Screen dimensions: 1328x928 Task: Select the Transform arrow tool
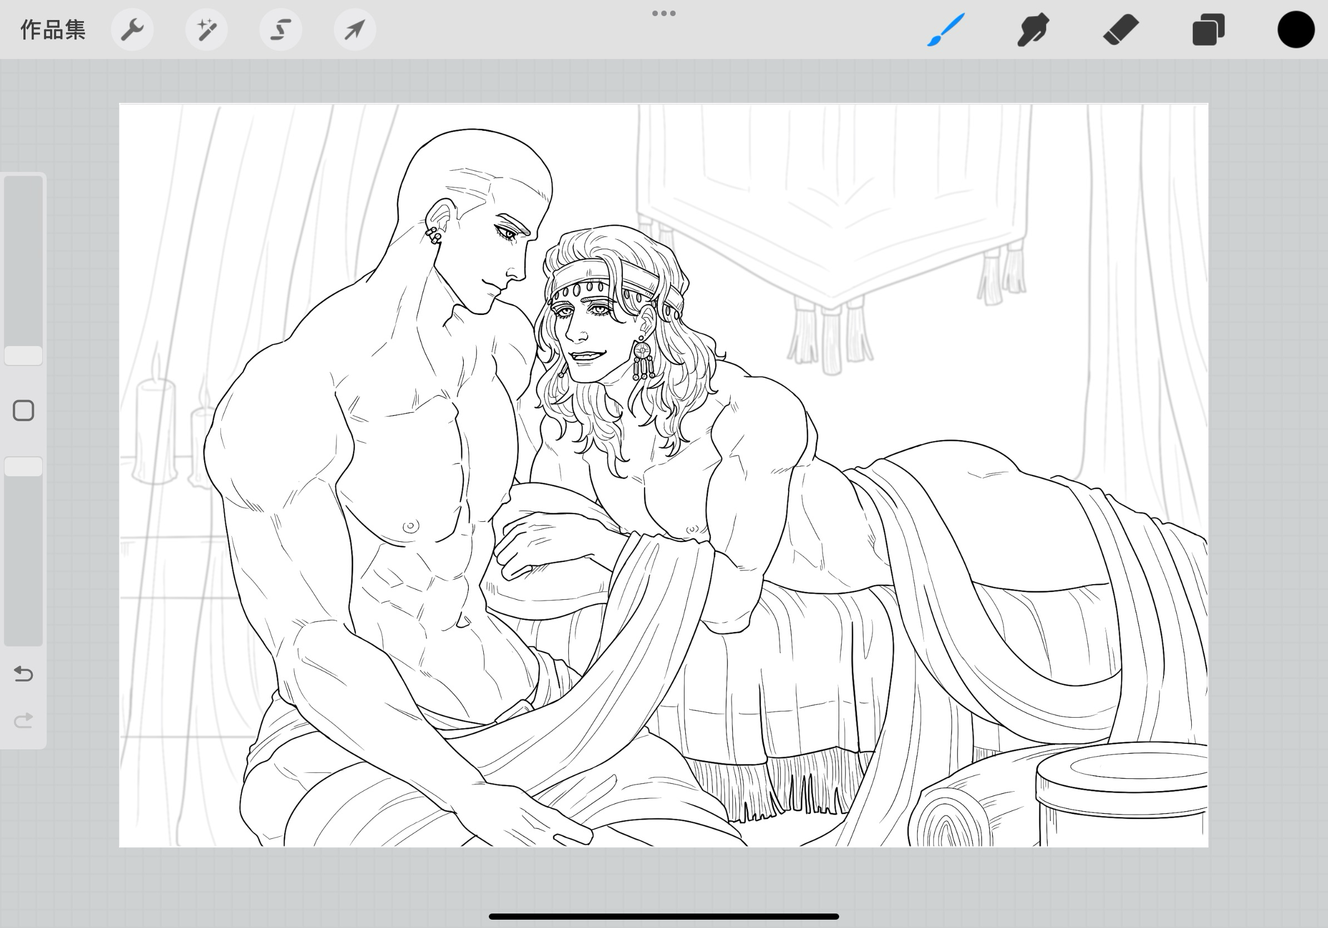(355, 29)
